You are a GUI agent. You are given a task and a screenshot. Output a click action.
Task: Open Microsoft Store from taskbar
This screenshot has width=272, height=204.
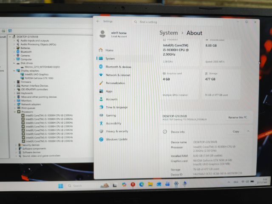159,184
